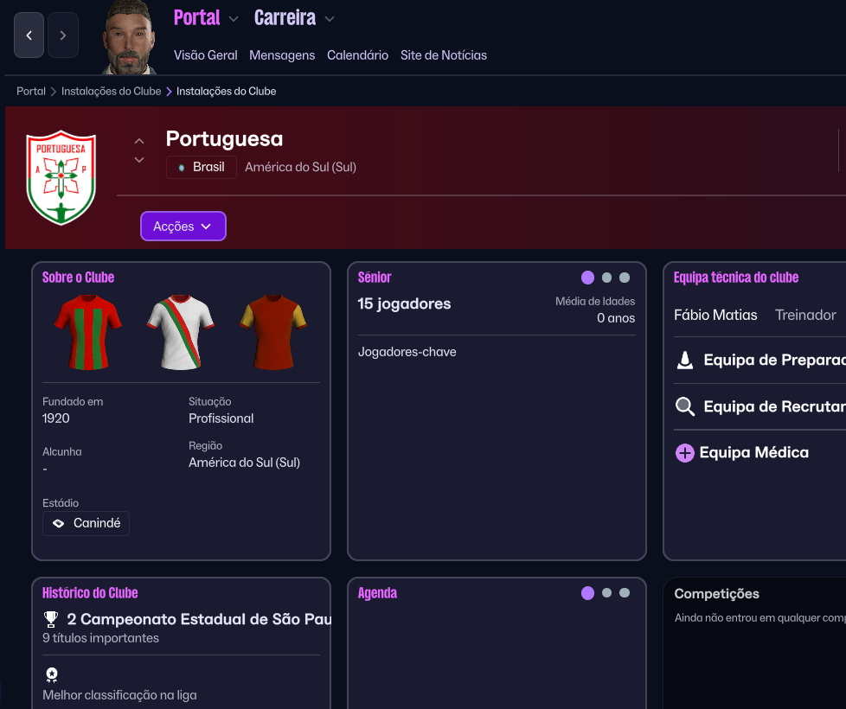Open the Canindé stadium link

click(87, 523)
